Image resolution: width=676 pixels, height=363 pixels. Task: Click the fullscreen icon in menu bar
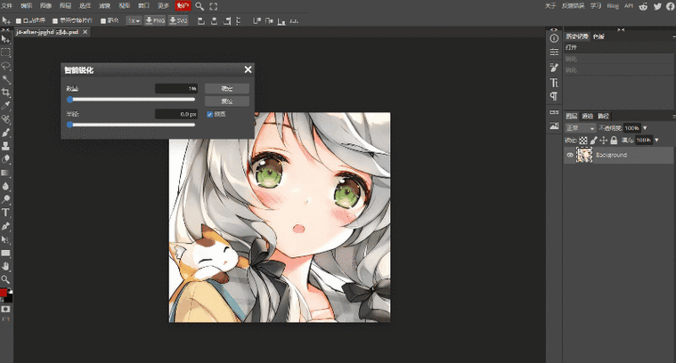pos(214,6)
